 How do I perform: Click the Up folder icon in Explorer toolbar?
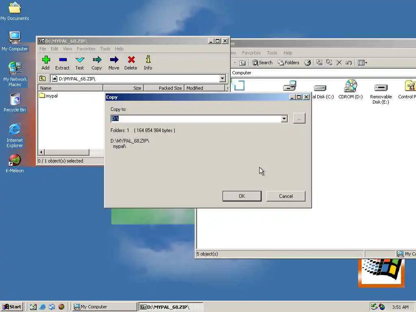coord(242,63)
